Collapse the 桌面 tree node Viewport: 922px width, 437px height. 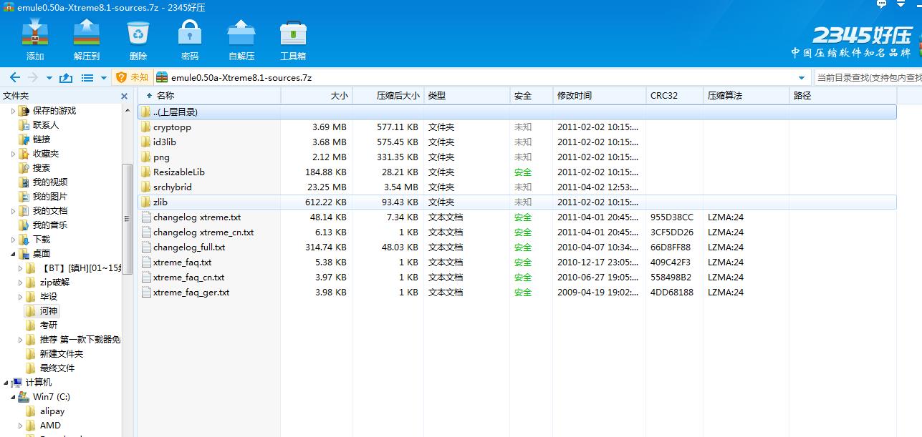click(13, 254)
